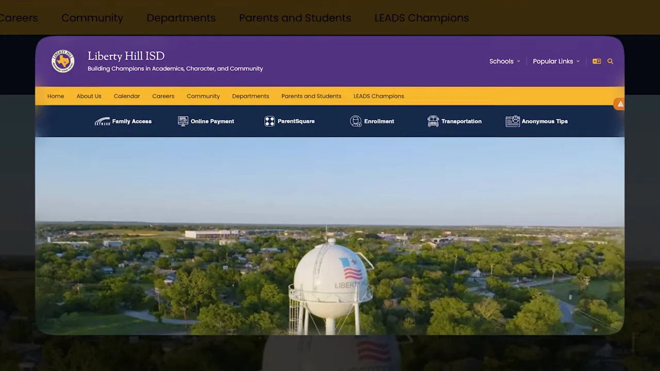Go to Home in yellow navigation bar

[56, 96]
